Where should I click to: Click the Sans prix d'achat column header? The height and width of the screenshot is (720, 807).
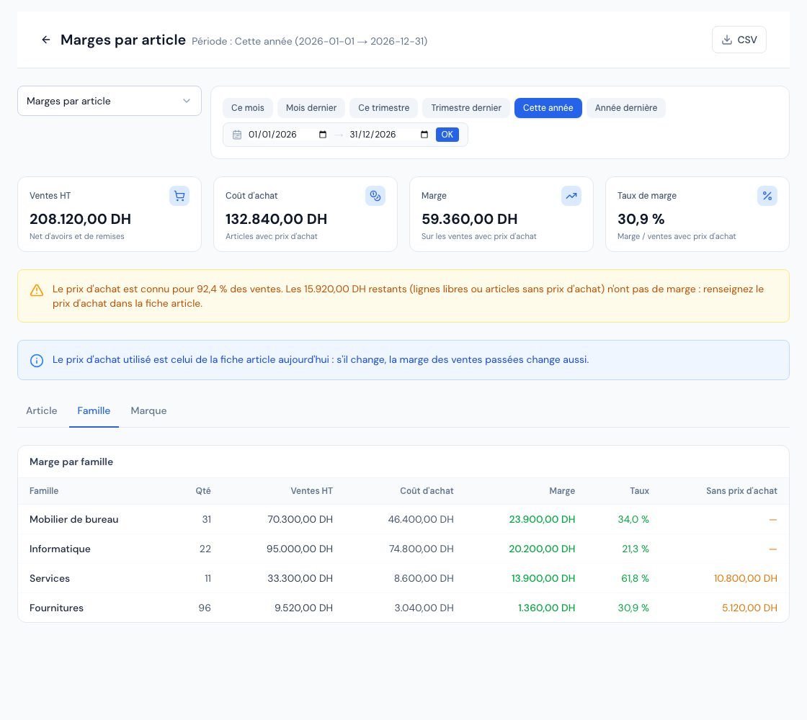[741, 491]
